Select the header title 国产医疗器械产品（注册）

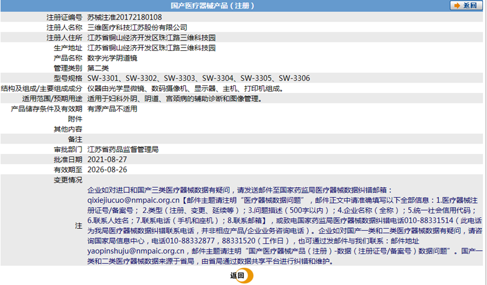(213, 6)
